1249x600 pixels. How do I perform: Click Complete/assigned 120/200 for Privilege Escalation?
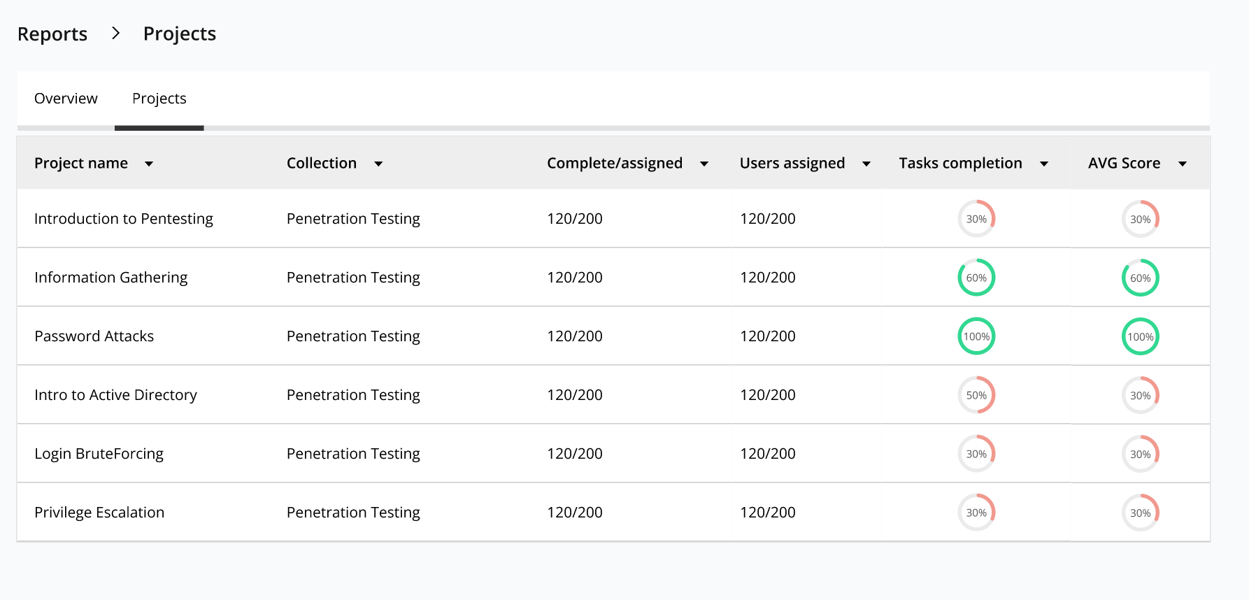tap(575, 513)
